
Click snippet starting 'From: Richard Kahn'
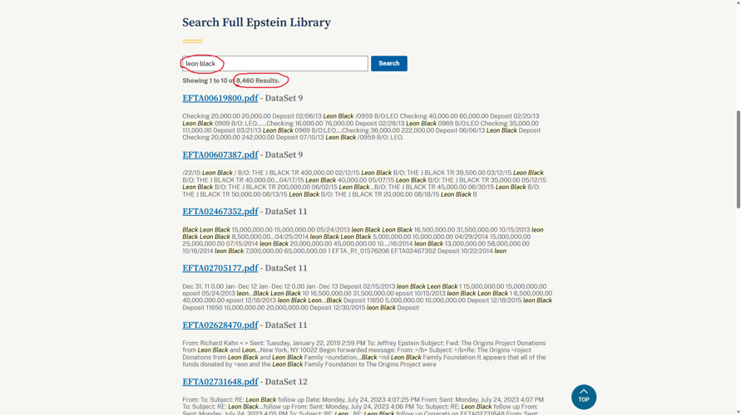pos(364,354)
